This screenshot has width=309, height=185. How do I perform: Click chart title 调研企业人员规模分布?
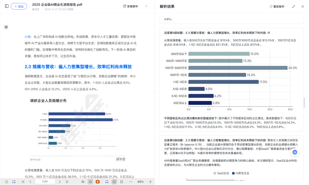click(x=48, y=101)
